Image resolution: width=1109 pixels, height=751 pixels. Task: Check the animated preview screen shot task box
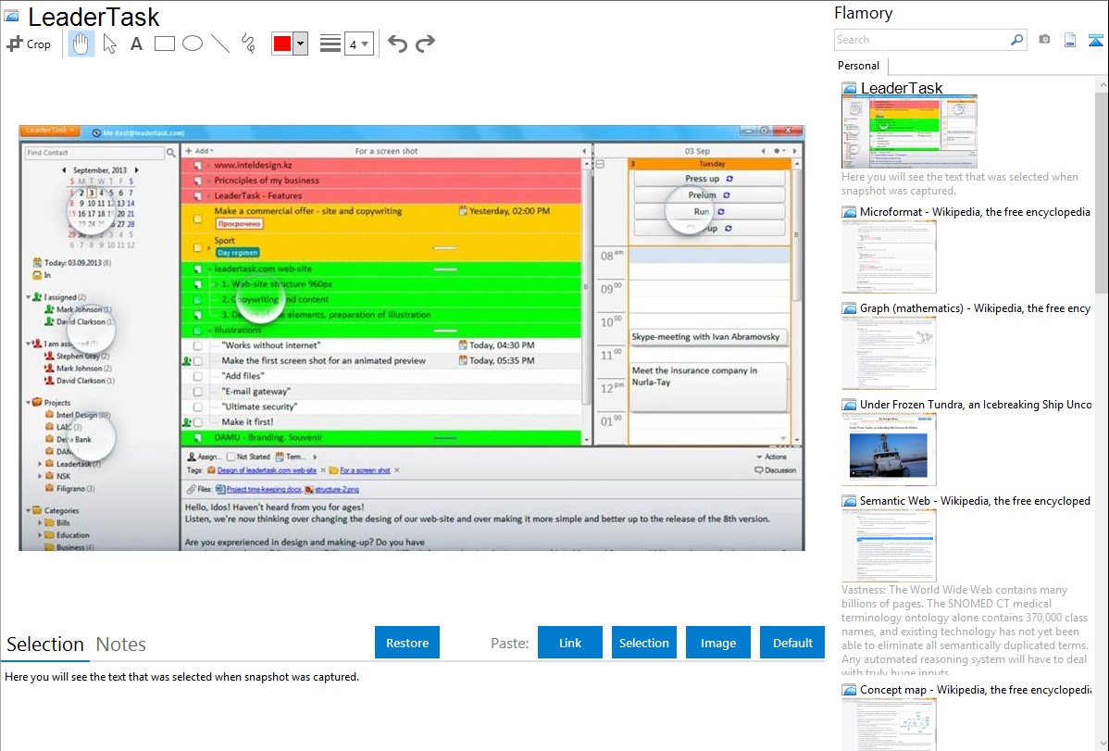(x=198, y=361)
